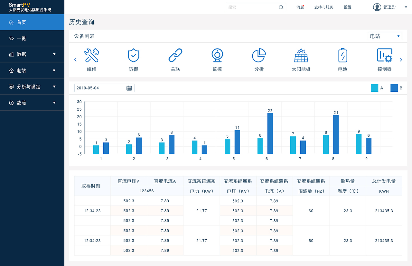The height and width of the screenshot is (266, 412).
Task: Open the 分析 pie chart icon
Action: 259,55
